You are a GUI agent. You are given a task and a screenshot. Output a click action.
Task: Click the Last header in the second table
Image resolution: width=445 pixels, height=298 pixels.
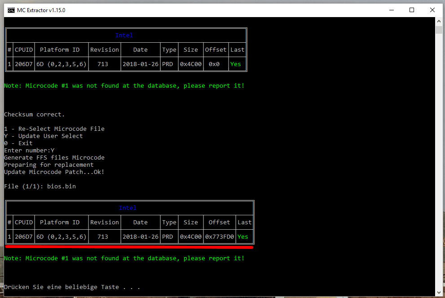click(x=245, y=222)
